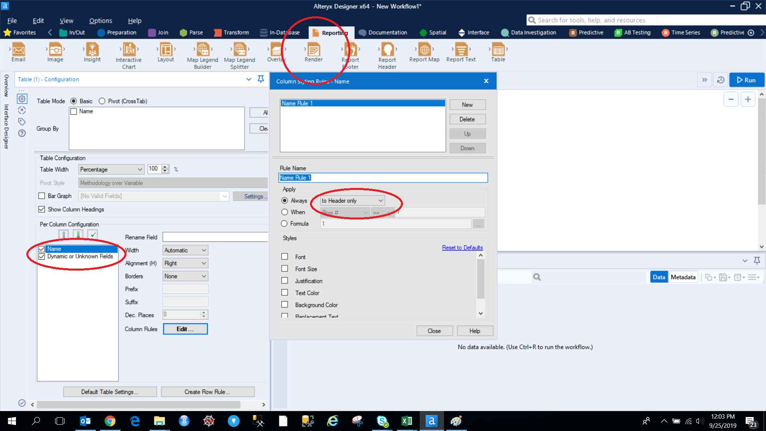766x431 pixels.
Task: Expand the Alignment (H) dropdown
Action: click(186, 263)
